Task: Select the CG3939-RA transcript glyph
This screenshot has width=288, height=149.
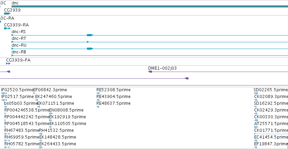Action: [x=7, y=28]
